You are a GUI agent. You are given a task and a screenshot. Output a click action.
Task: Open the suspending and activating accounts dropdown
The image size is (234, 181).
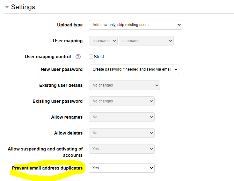click(x=122, y=149)
